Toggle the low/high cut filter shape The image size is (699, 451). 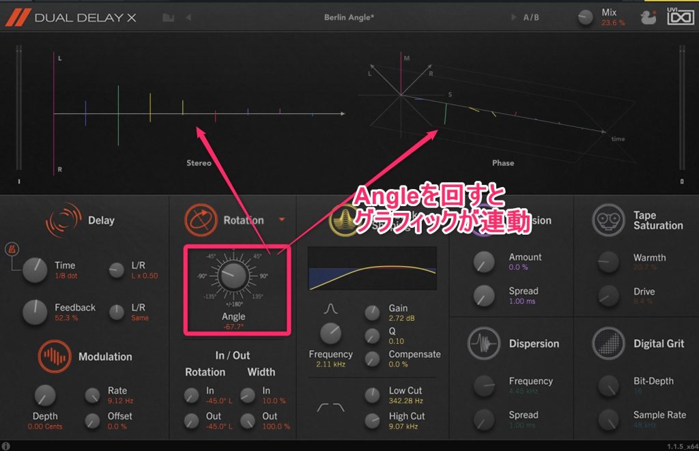tap(331, 407)
